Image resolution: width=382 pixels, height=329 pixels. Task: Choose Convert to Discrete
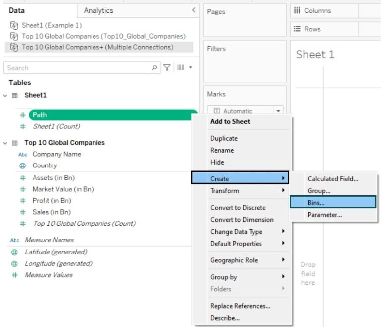[238, 208]
